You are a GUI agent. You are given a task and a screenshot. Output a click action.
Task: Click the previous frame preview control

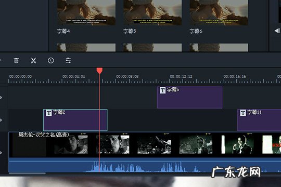tap(277, 31)
